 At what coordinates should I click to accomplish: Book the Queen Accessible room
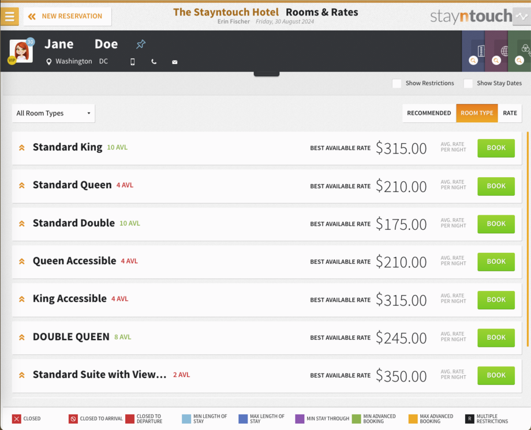(x=496, y=261)
